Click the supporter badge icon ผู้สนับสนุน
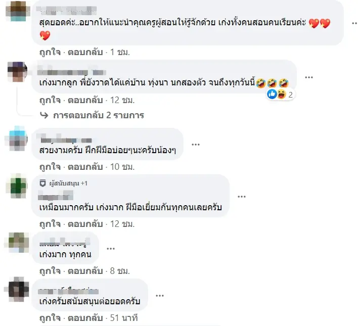This screenshot has width=358, height=326. [42, 183]
